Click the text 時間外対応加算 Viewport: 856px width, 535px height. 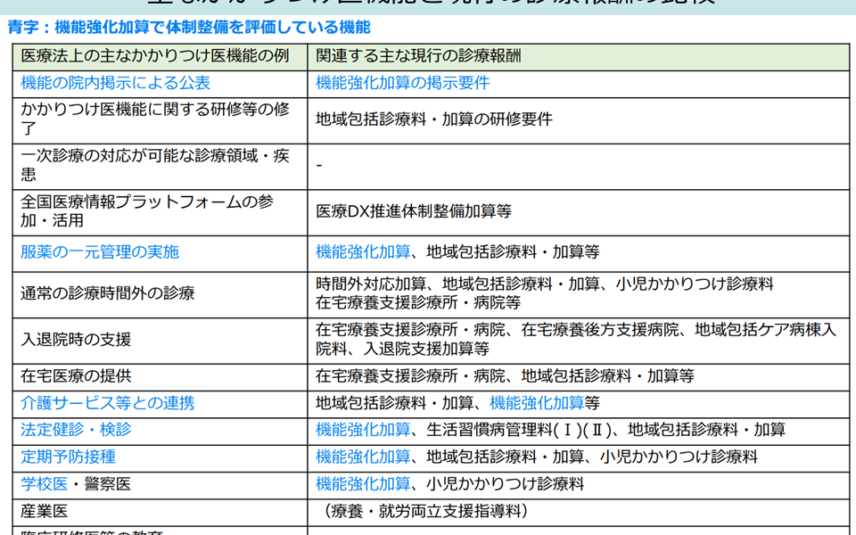371,284
